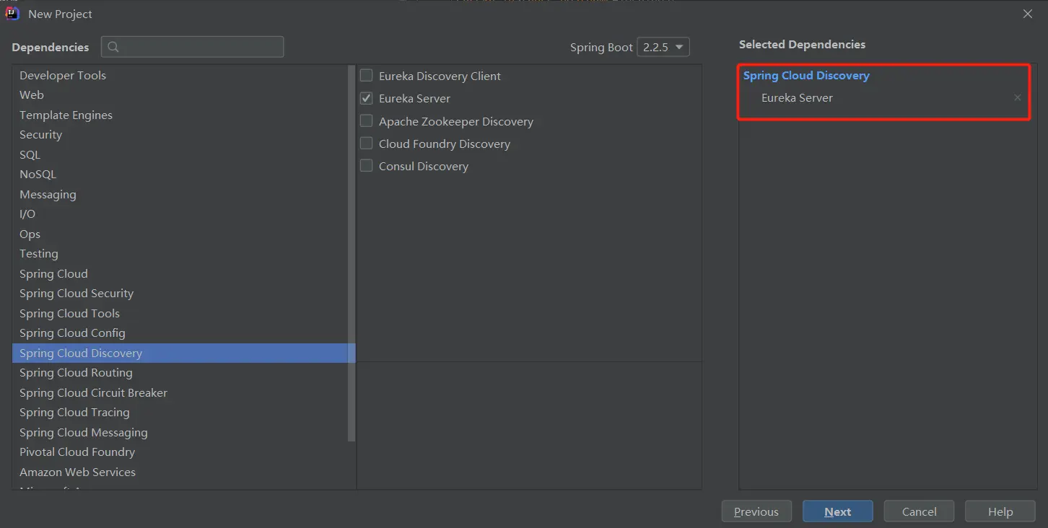Select the Spring Cloud Tools category

(180, 313)
